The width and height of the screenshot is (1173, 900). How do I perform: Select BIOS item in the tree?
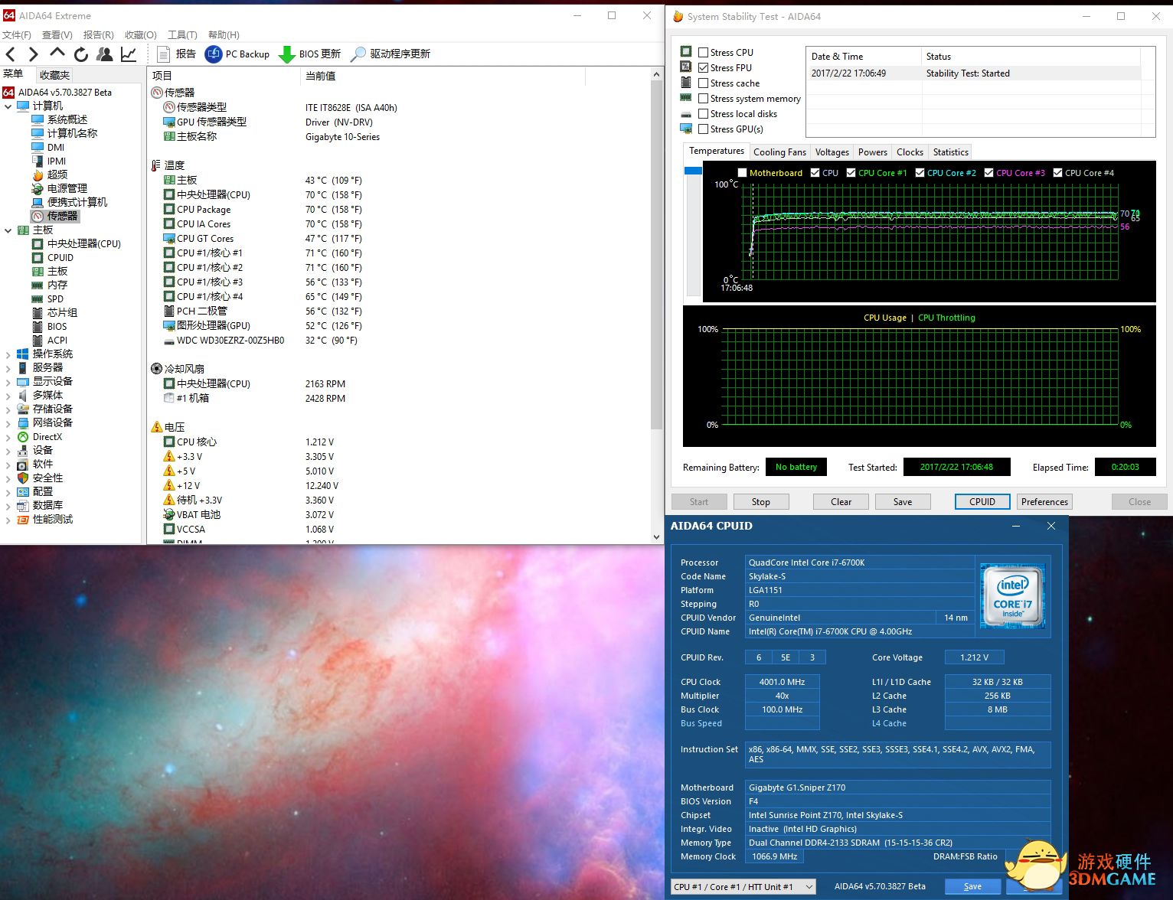click(x=50, y=326)
